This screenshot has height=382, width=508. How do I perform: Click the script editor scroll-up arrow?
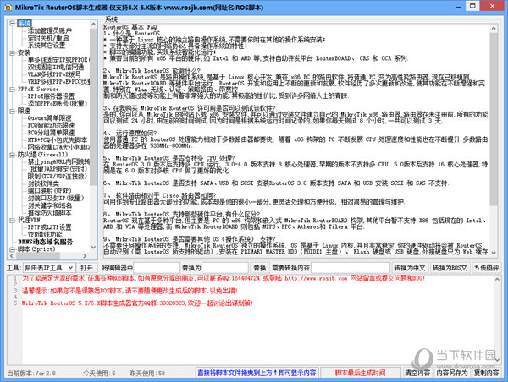[498, 279]
